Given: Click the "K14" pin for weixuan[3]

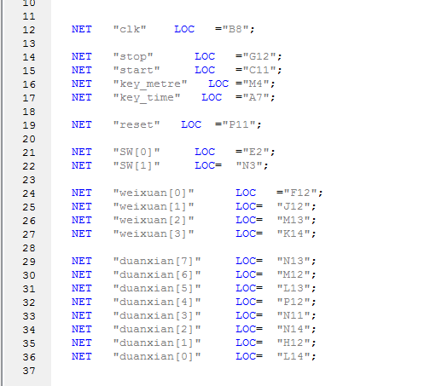Looking at the screenshot, I should pos(293,233).
